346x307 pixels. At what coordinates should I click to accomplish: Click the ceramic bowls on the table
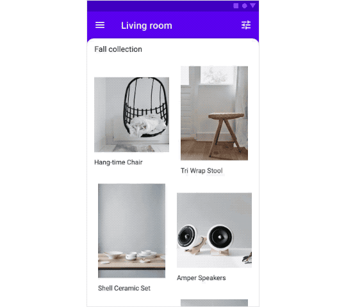(x=133, y=255)
